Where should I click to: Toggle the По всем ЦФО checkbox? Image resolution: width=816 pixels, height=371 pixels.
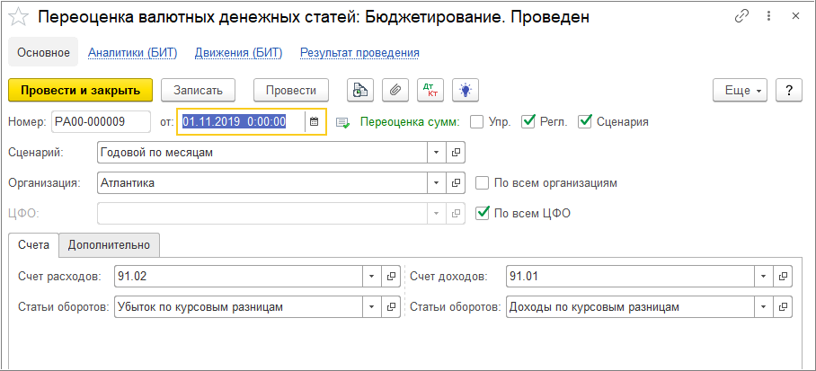click(x=483, y=213)
